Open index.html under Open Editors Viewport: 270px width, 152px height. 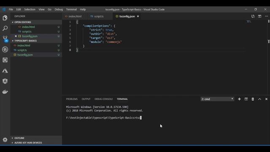coord(36,27)
